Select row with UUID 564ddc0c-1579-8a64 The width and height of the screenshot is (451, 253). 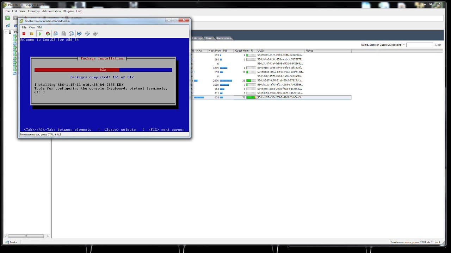tap(280, 76)
